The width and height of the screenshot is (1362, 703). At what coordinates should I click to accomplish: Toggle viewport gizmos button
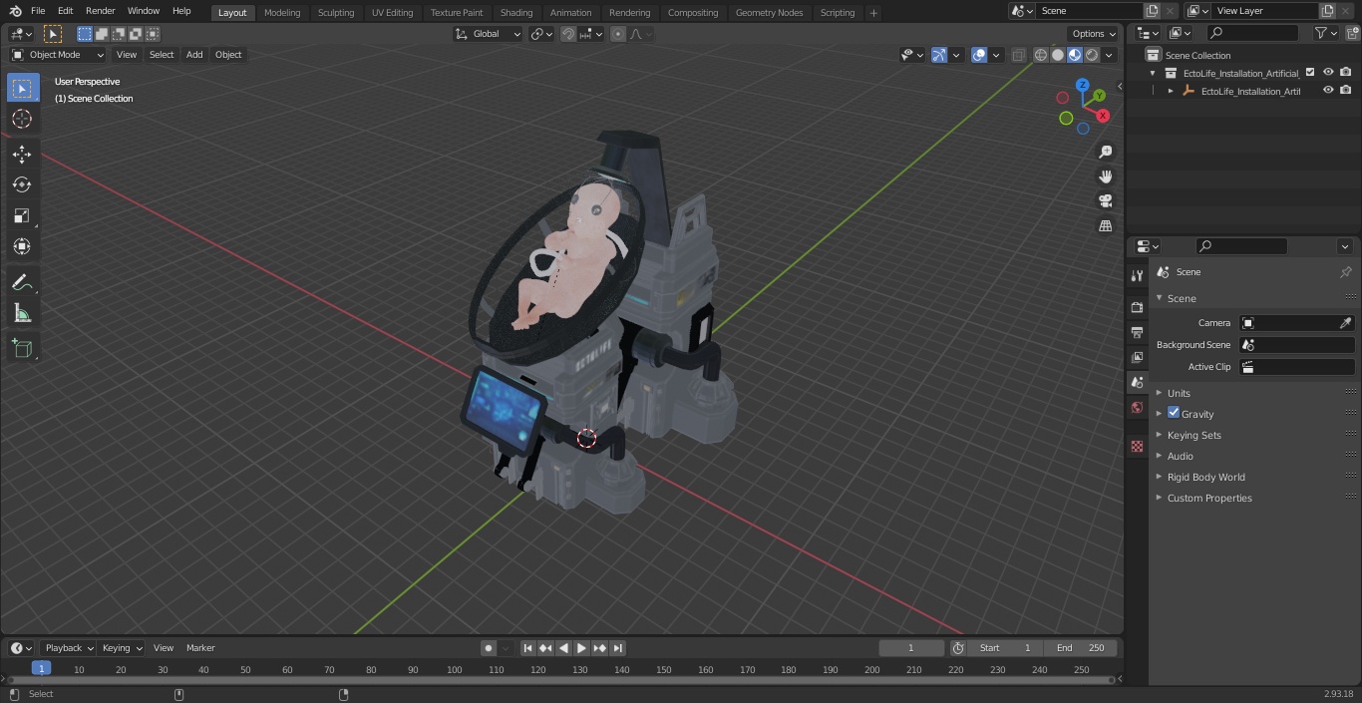pyautogui.click(x=939, y=55)
